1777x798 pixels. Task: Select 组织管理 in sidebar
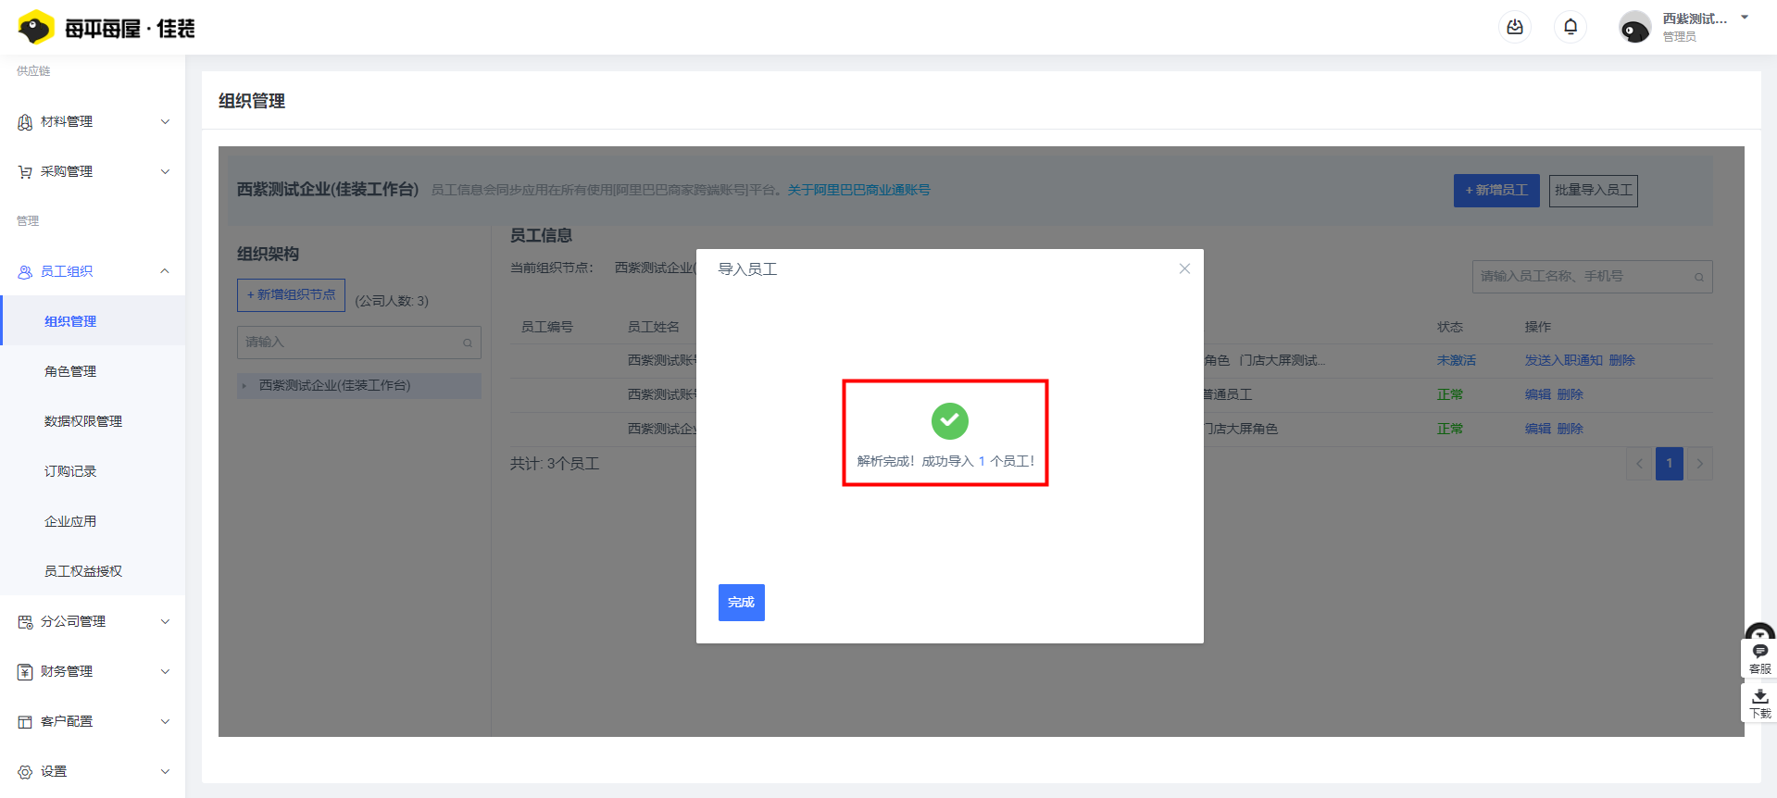point(93,321)
